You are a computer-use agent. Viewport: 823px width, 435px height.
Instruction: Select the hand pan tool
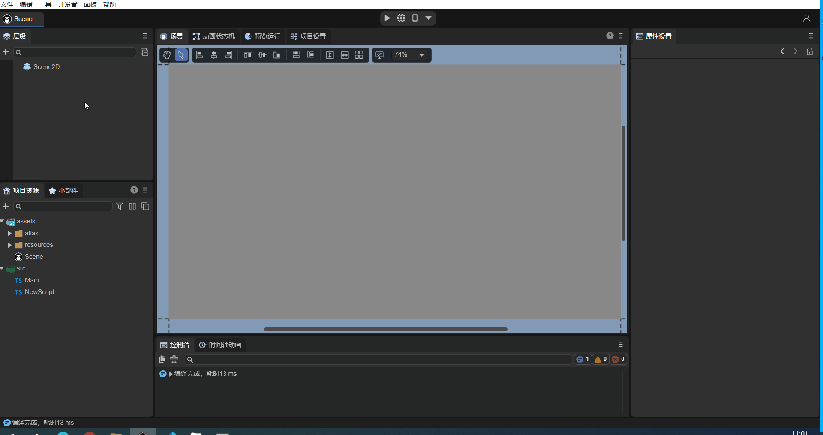pos(167,55)
